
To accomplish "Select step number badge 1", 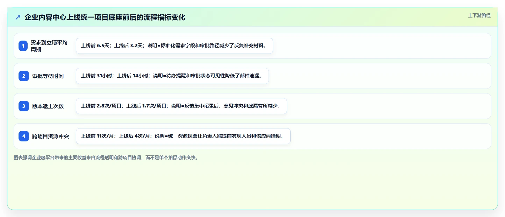I will pos(23,46).
